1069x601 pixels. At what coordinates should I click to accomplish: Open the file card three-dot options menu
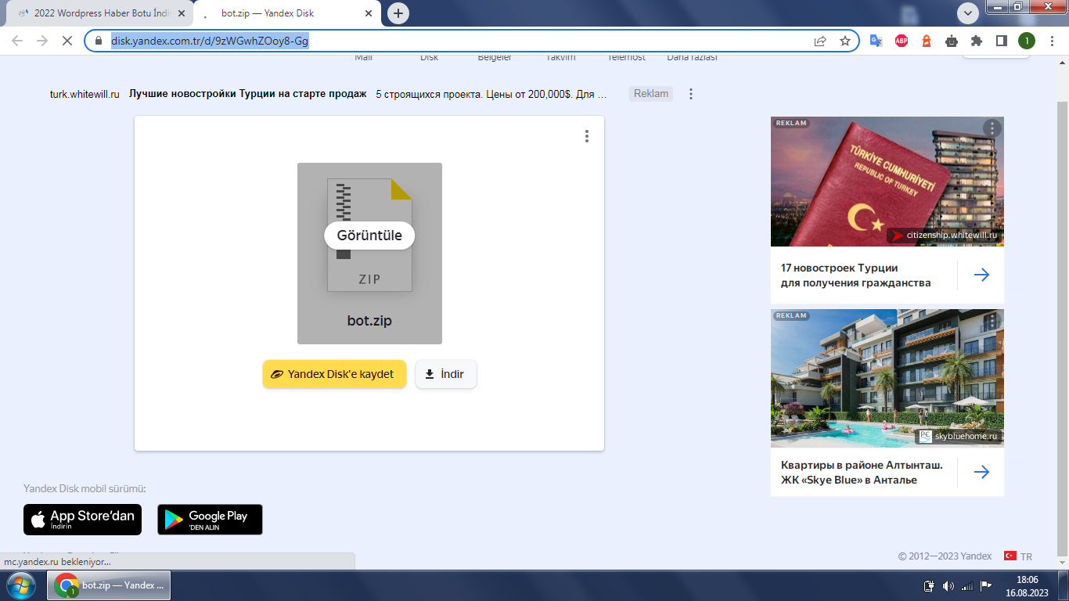[587, 136]
